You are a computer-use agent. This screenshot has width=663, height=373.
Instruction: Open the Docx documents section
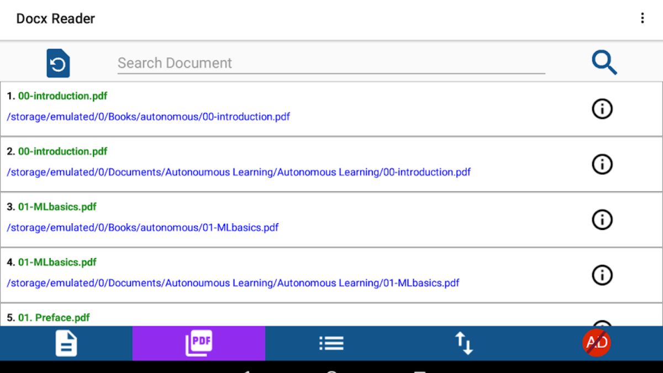[x=65, y=343]
